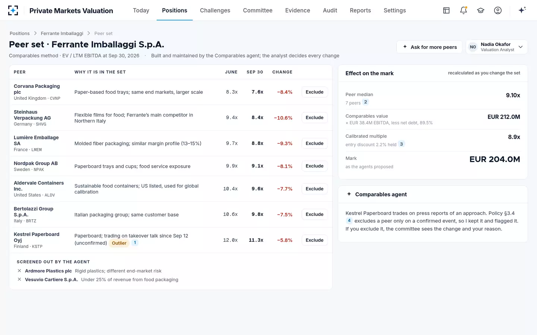Click the Peer median value 9.10x
Screen dimensions: 537x335
pyautogui.click(x=513, y=95)
